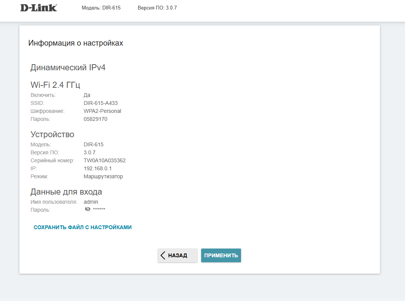Click the IP address 192.168.0.1
The width and height of the screenshot is (405, 301).
click(98, 169)
